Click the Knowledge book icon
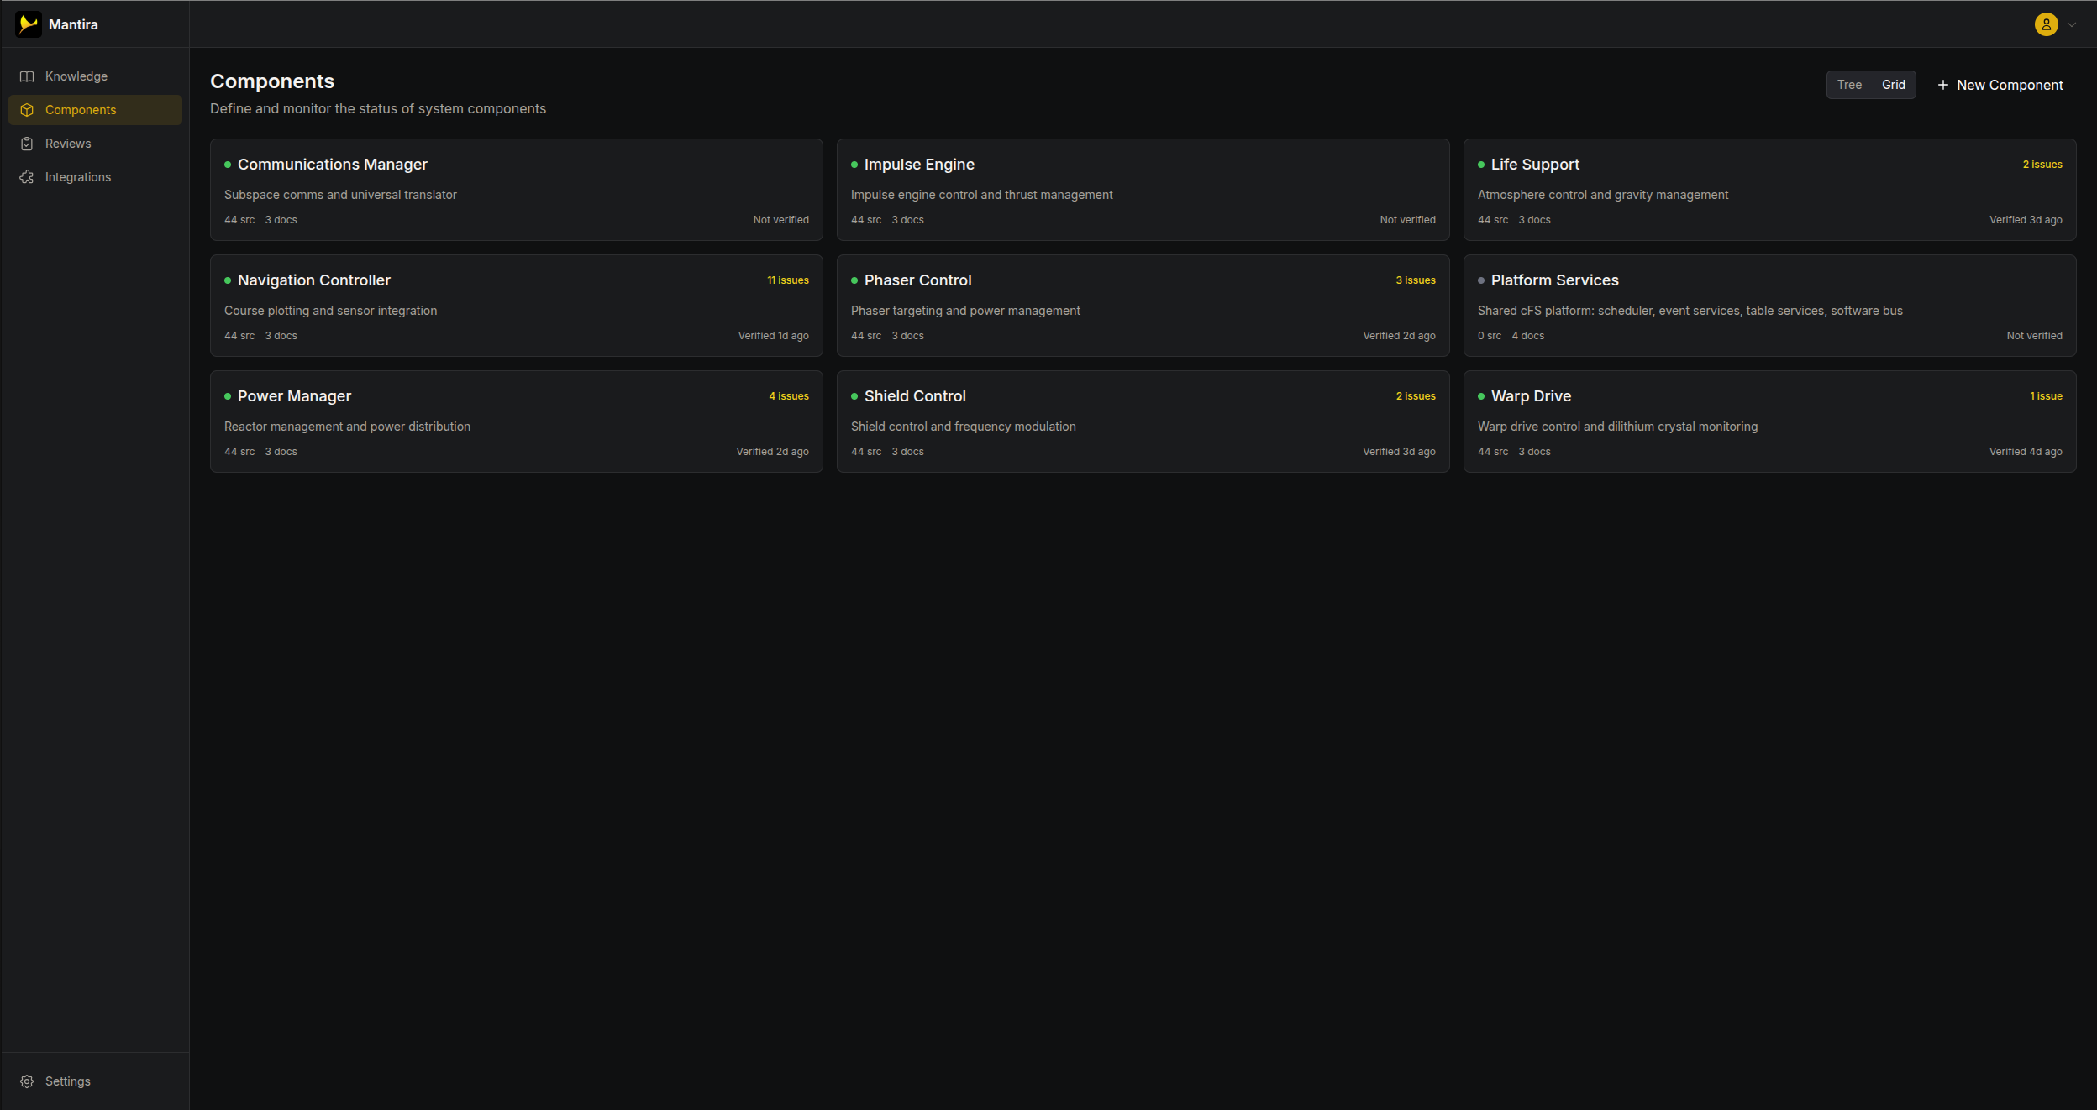The height and width of the screenshot is (1110, 2097). pos(27,76)
